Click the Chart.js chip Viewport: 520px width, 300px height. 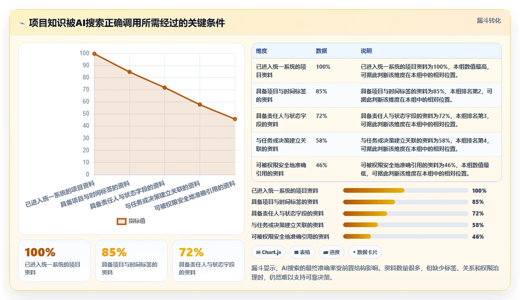point(269,252)
